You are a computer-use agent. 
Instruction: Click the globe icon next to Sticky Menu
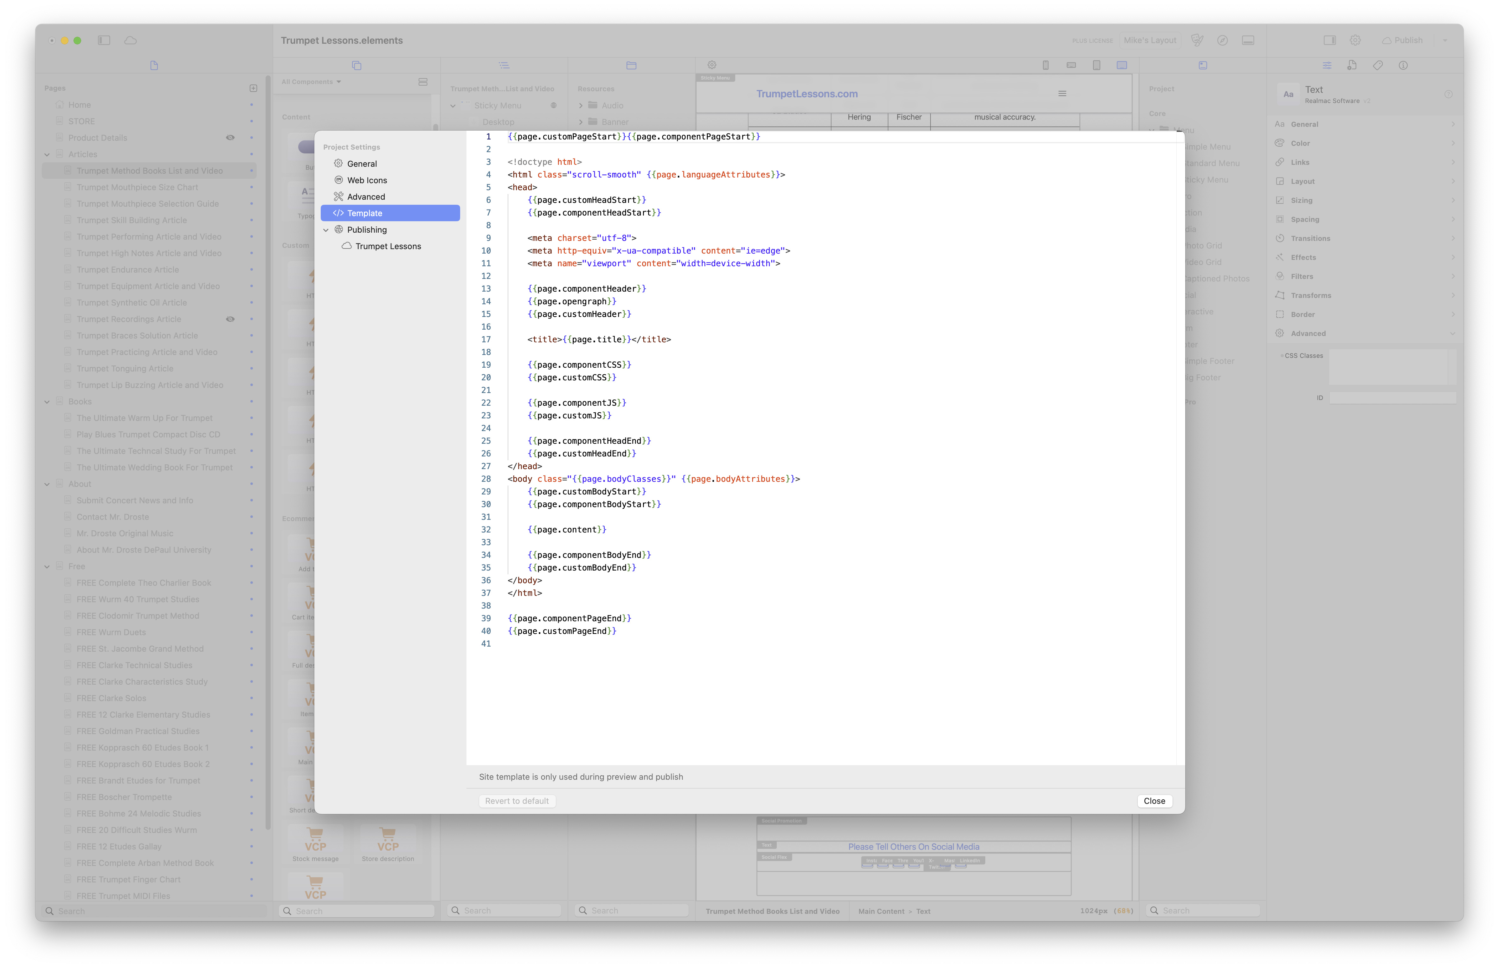tap(554, 106)
